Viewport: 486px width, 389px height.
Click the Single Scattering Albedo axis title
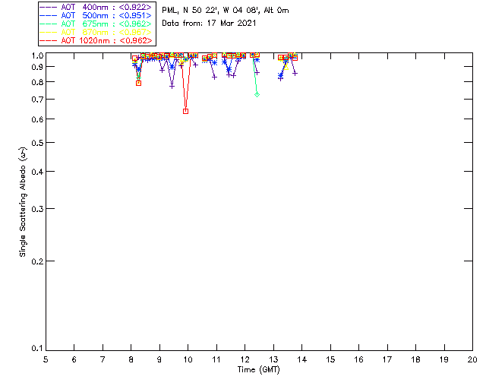tap(23, 202)
